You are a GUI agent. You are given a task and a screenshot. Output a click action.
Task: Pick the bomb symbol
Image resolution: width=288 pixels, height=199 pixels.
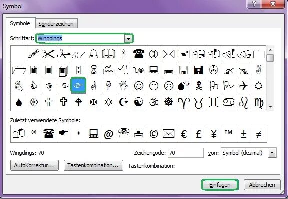[183, 86]
